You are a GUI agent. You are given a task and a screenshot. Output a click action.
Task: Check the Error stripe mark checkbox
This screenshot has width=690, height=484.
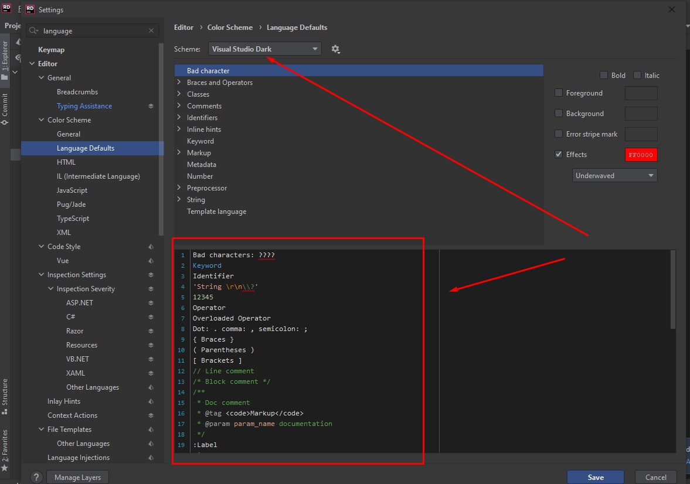coord(559,134)
